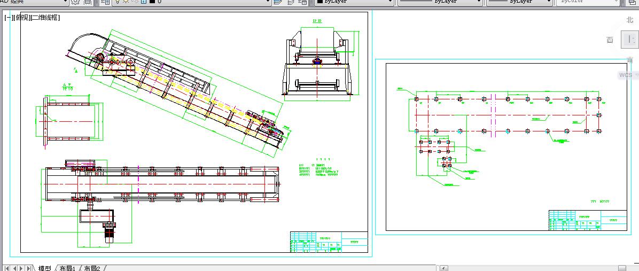Toggle the layer lock icon
This screenshot has height=271, width=639.
pyautogui.click(x=144, y=2)
